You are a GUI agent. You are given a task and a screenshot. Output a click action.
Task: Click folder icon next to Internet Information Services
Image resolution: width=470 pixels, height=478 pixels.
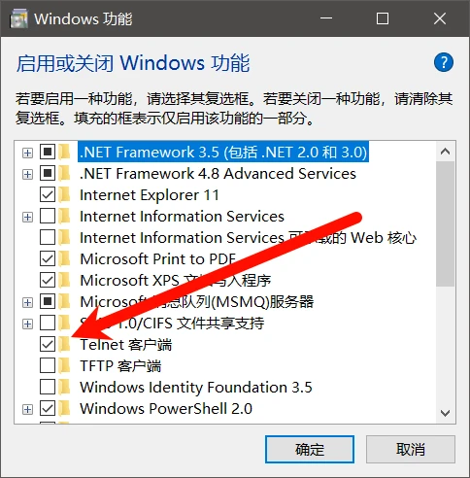(65, 216)
